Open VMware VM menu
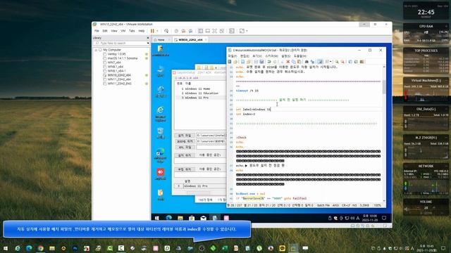 (x=123, y=31)
